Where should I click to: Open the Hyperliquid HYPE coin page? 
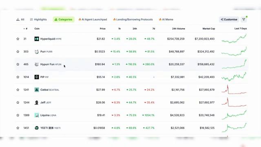point(51,39)
